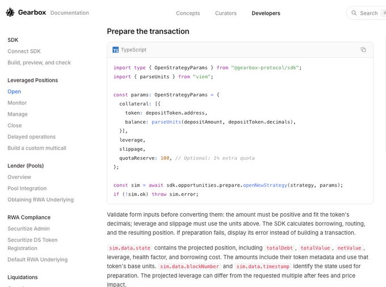The height and width of the screenshot is (287, 386).
Task: Open Default RWA Underlying page
Action: pyautogui.click(x=37, y=259)
